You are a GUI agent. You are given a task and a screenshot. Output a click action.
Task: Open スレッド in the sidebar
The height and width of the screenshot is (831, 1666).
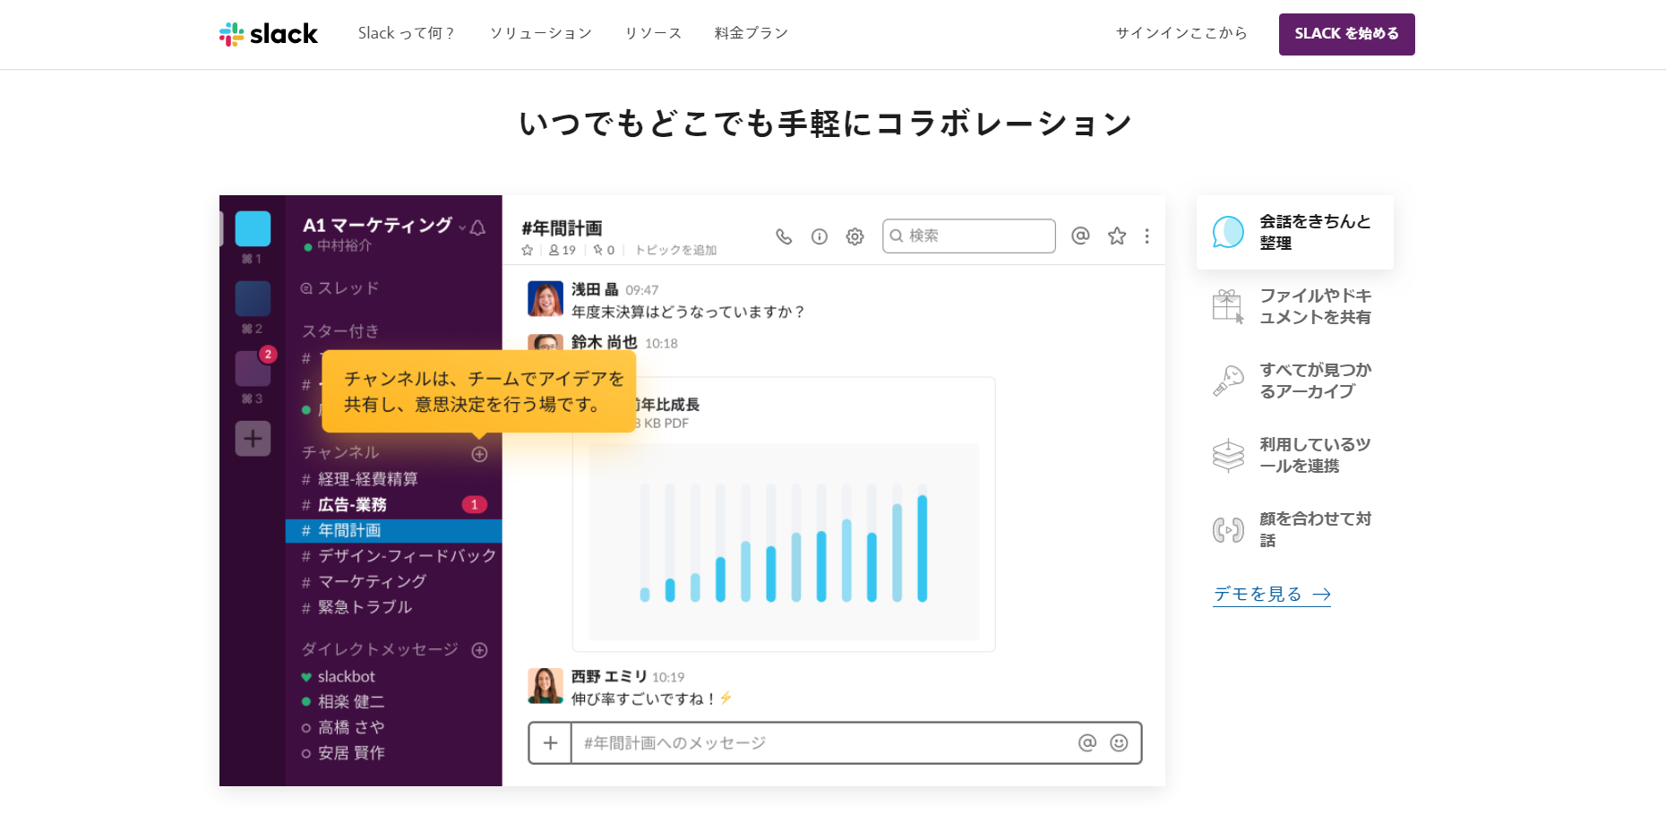click(x=339, y=288)
